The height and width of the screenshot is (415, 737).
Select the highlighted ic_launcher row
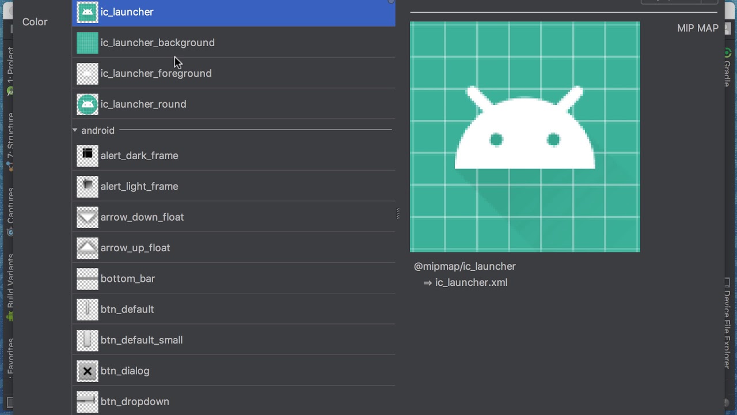point(234,12)
